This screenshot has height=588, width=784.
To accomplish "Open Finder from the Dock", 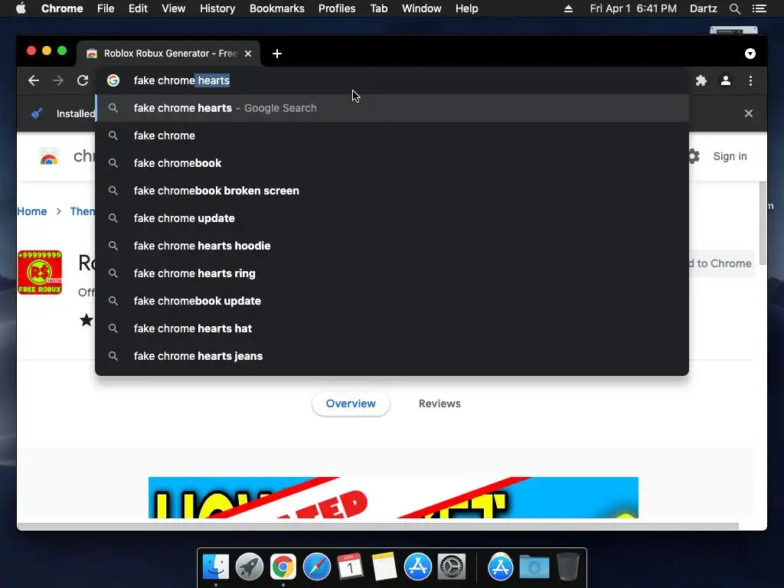I will (x=216, y=567).
